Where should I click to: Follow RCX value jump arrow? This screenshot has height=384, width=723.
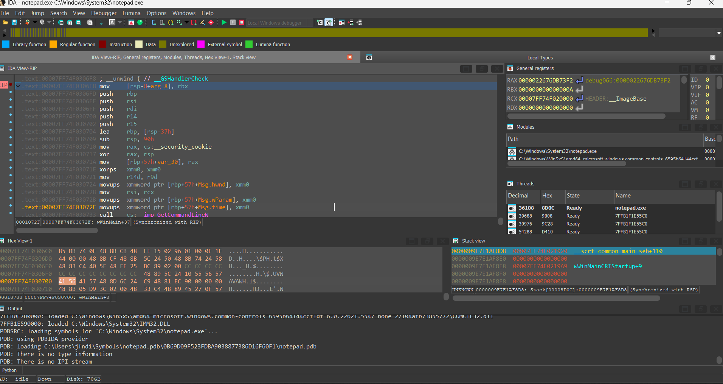pos(579,98)
